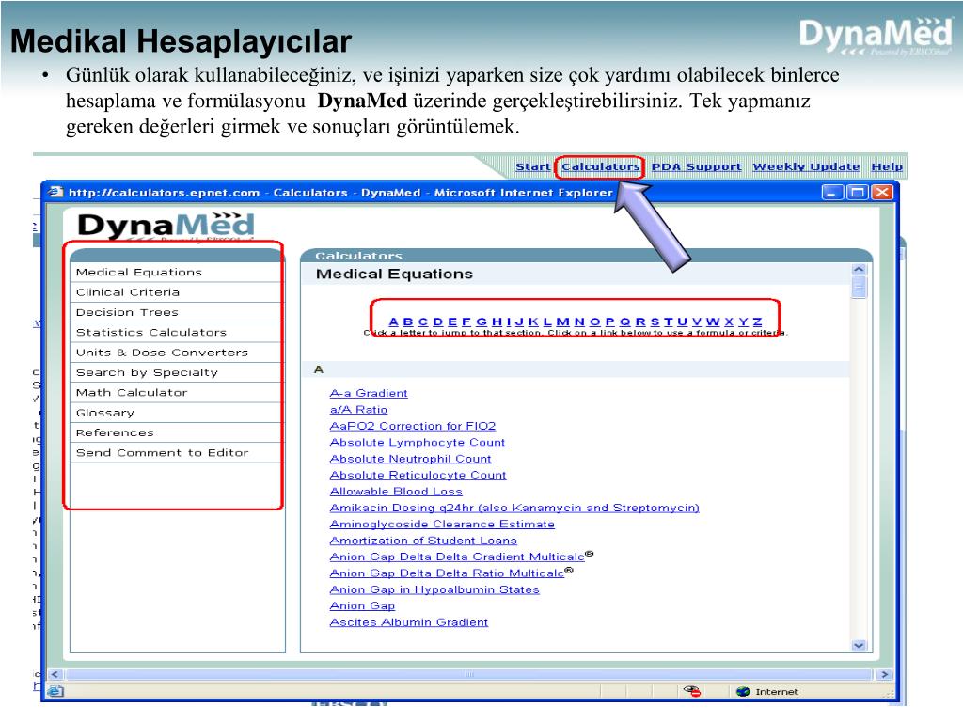
Task: Open AaPO2 Correction for FIO2
Action: pos(413,426)
